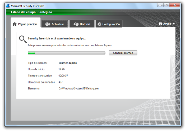Click the 'Tiempo transcurrido:' label

click(x=40, y=76)
